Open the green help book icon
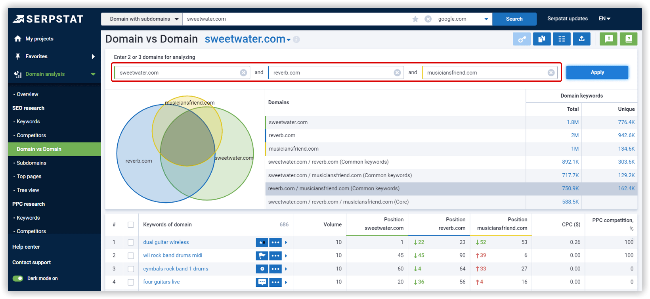 [x=629, y=39]
